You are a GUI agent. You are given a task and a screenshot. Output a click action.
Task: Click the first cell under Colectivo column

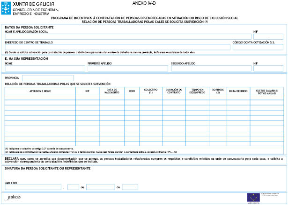point(150,98)
